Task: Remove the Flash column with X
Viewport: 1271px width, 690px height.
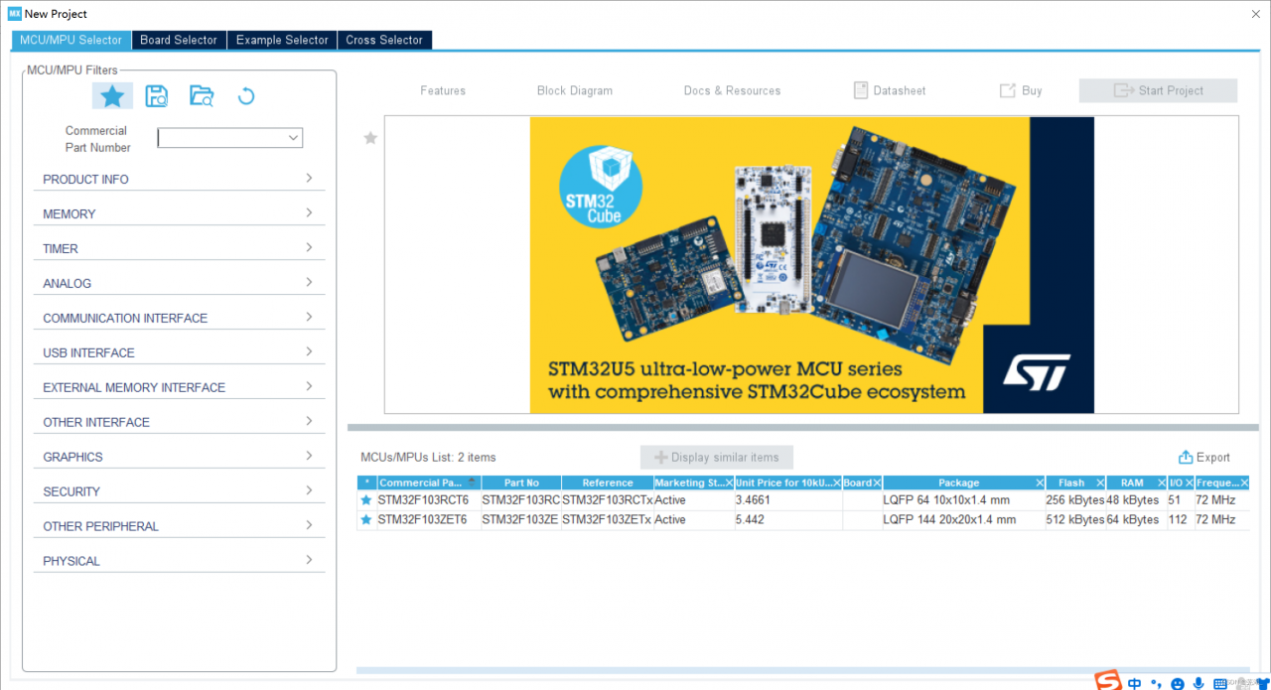Action: [x=1100, y=483]
